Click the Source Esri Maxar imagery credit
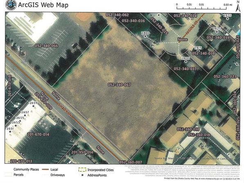Screen dimensions: 244x183 pos(194,158)
